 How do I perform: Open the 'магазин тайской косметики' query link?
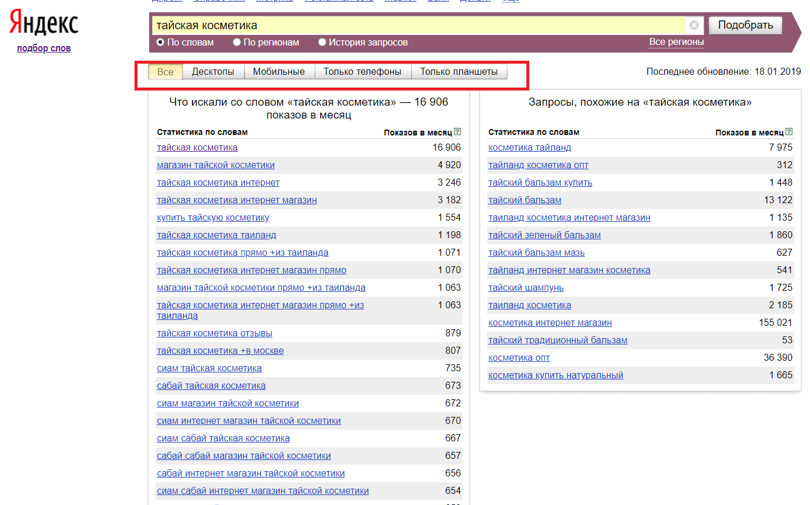[216, 165]
